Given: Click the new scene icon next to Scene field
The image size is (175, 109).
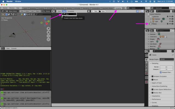Looking at the screenshot, I should [x=146, y=8].
